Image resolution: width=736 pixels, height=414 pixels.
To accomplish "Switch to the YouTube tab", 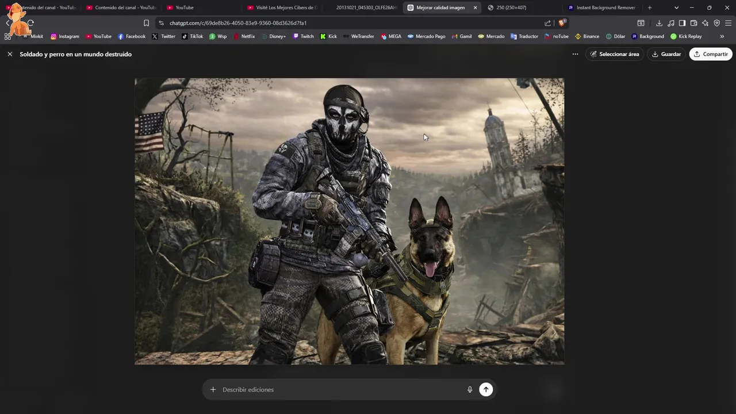I will [x=201, y=7].
